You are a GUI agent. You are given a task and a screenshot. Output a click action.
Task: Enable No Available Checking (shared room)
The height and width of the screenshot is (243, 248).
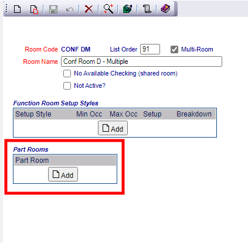tap(67, 74)
